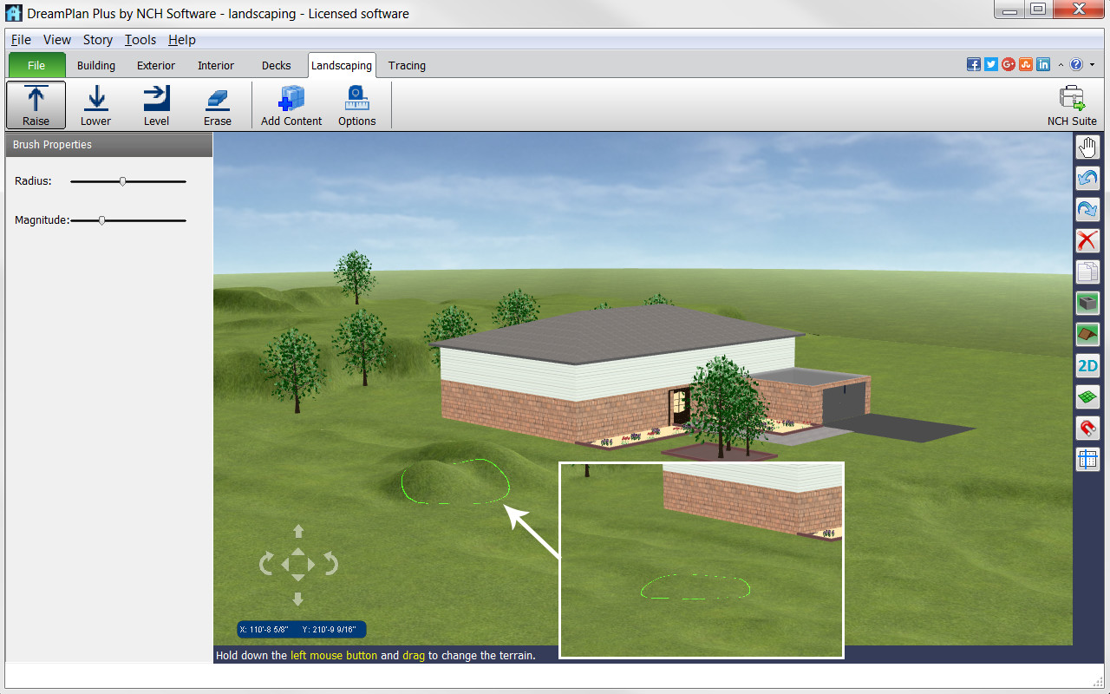Share via the Facebook icon
The width and height of the screenshot is (1110, 694).
click(973, 63)
